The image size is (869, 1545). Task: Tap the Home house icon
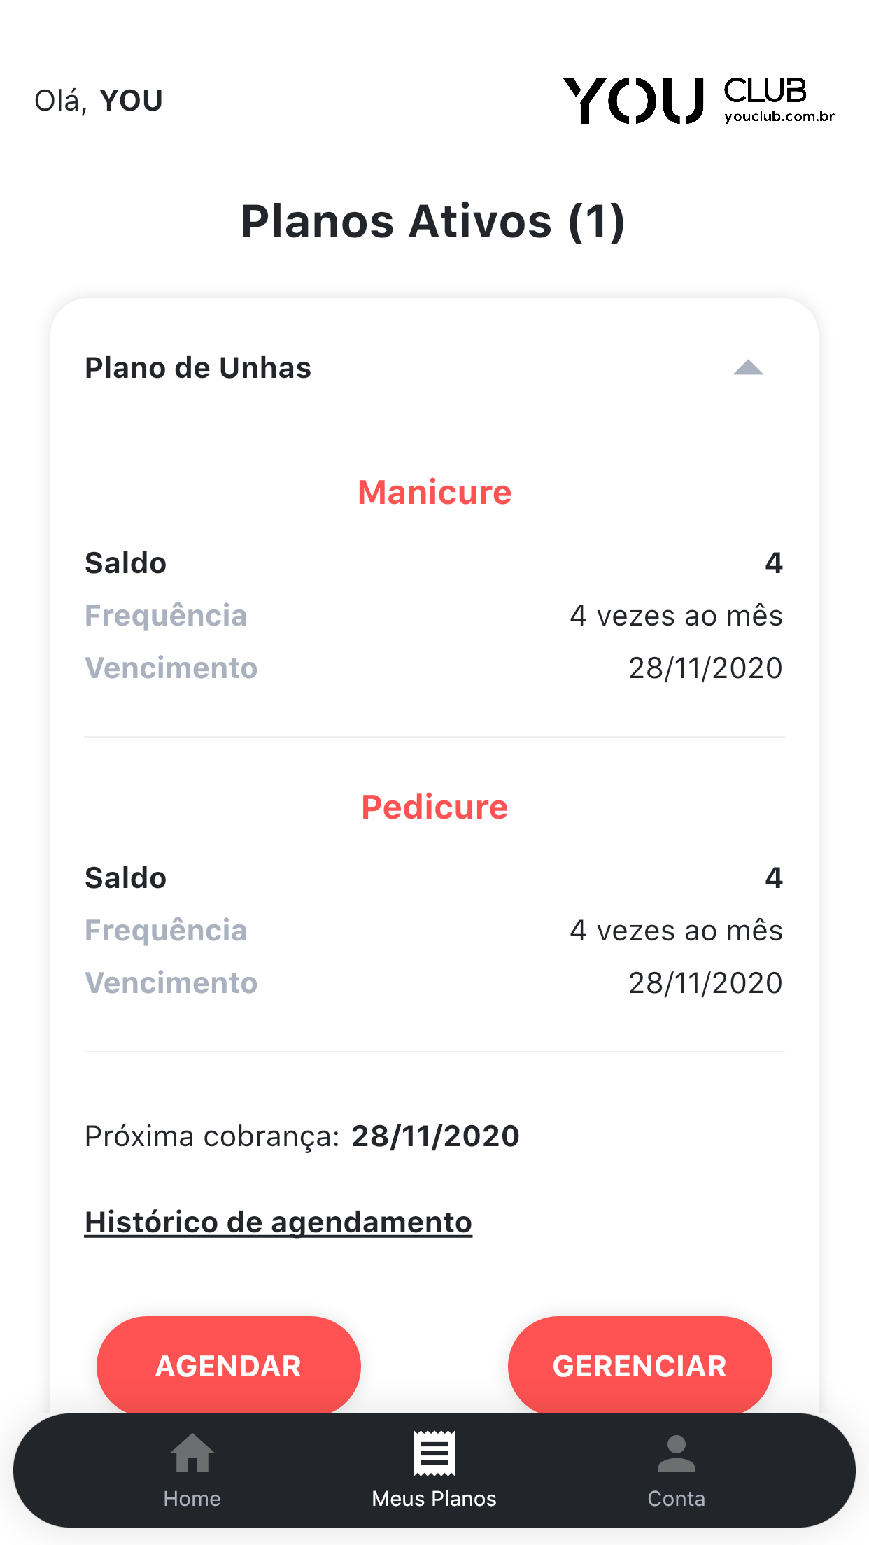click(192, 1453)
